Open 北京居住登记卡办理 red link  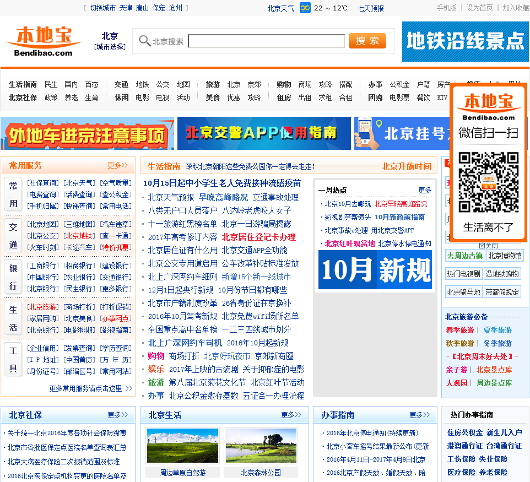258,237
